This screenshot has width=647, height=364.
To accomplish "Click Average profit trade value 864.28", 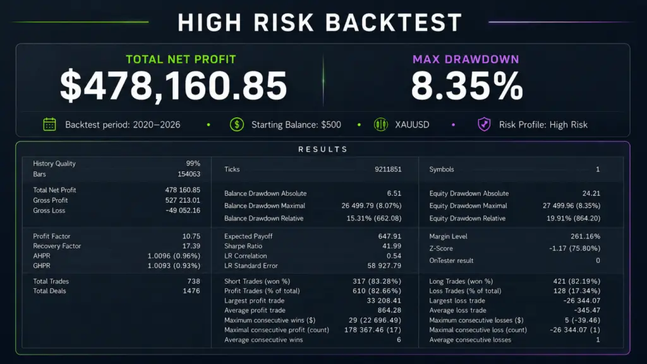I will [389, 310].
